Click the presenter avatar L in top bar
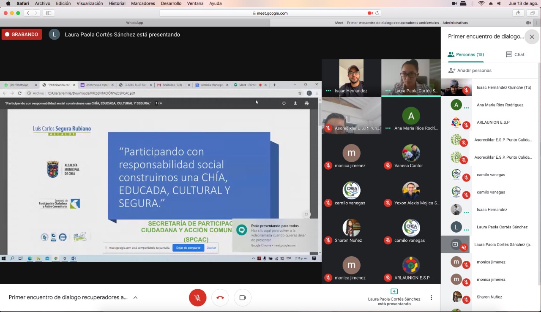Viewport: 541px width, 312px height. coord(54,34)
